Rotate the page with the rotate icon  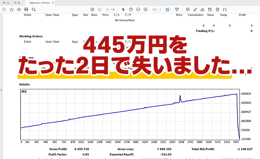(225, 9)
